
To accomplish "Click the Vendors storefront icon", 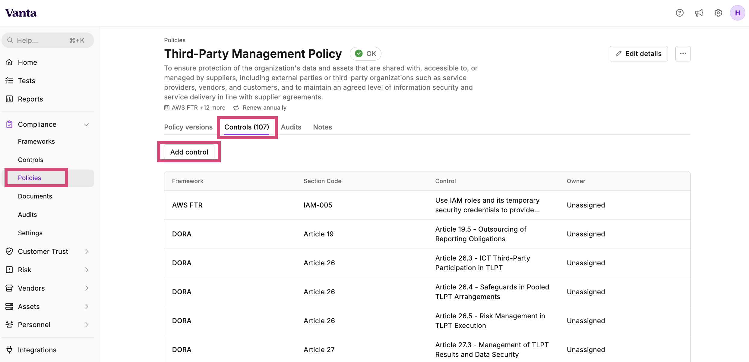I will tap(9, 288).
